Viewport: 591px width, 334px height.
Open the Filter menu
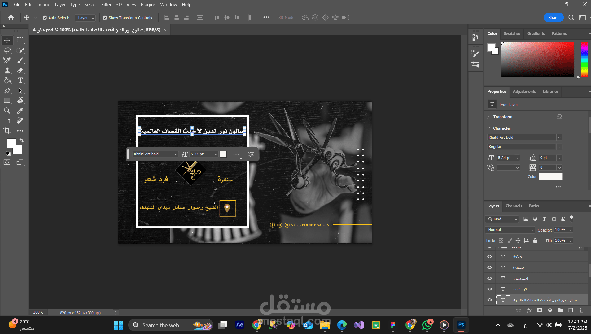[x=106, y=5]
